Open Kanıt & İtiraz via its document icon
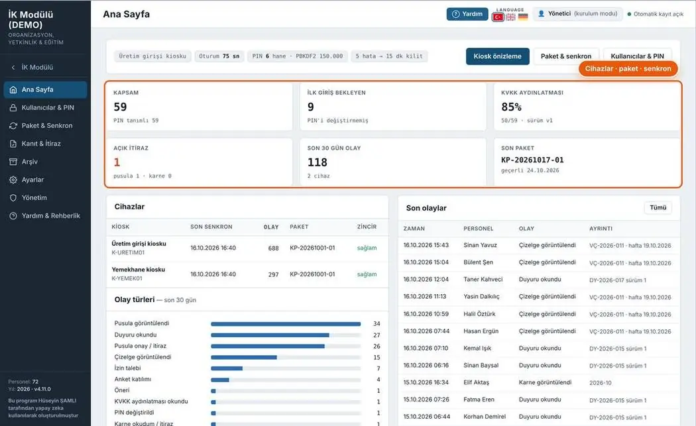 click(13, 144)
